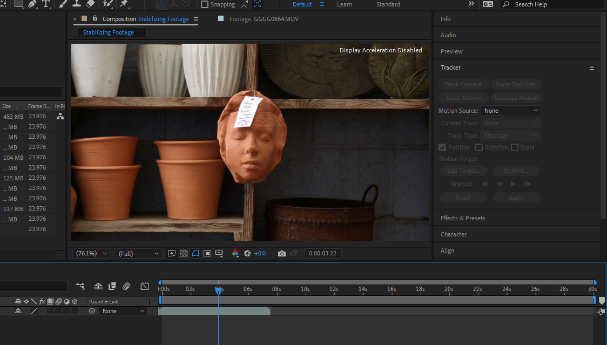
Task: Switch to the Learn workspace
Action: [x=345, y=4]
